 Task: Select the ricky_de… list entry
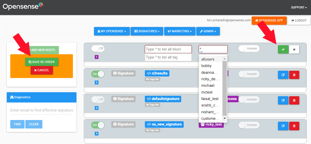[211, 79]
